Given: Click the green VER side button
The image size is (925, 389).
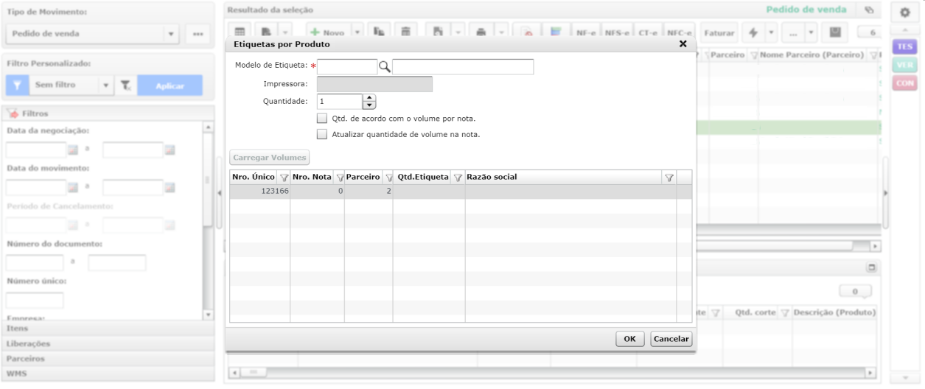Looking at the screenshot, I should 905,65.
